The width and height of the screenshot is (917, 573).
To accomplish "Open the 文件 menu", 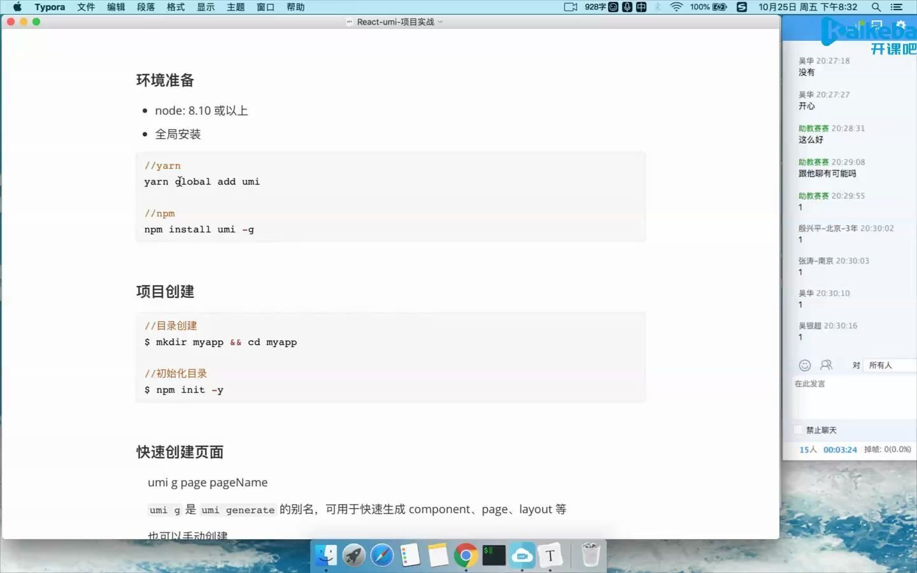I will [x=86, y=7].
